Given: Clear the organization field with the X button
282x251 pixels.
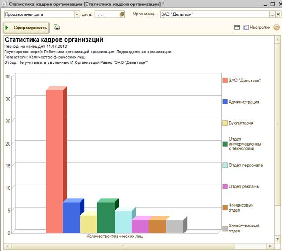Looking at the screenshot, I should [x=278, y=14].
